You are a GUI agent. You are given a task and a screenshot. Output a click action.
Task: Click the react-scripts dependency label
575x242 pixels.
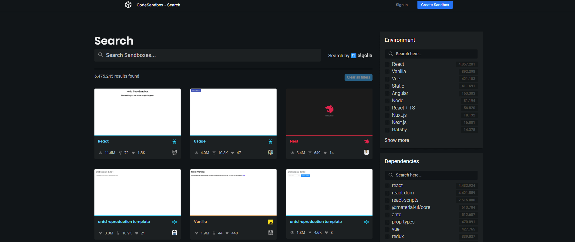405,200
